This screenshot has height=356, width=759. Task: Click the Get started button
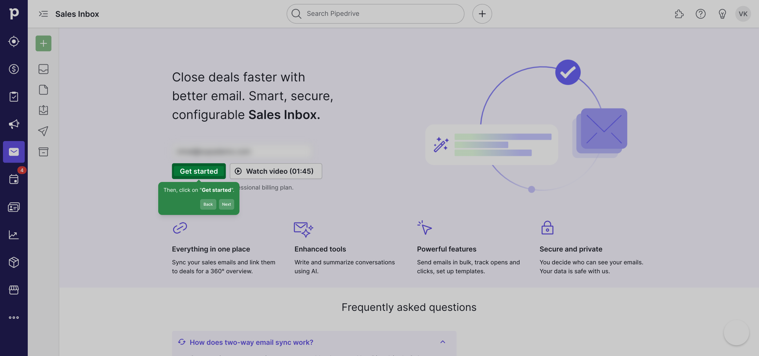click(199, 171)
